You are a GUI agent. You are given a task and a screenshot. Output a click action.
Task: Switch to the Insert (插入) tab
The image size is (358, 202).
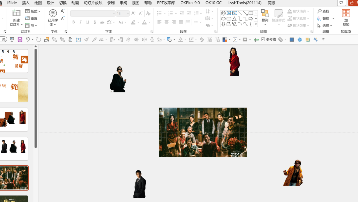(x=26, y=3)
